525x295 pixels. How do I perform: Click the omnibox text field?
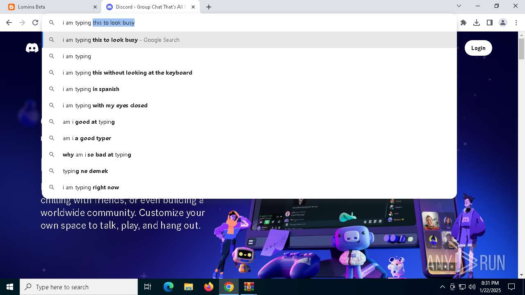[250, 23]
